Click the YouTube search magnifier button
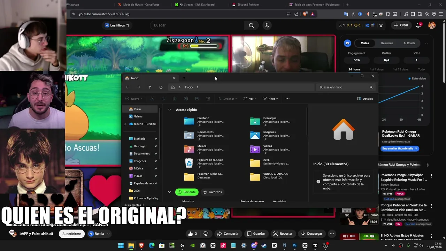Viewport: 446px width, 251px height. pyautogui.click(x=251, y=25)
